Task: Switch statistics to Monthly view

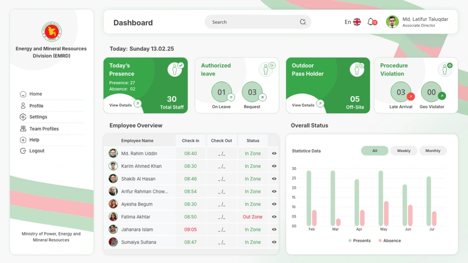Action: click(x=433, y=151)
